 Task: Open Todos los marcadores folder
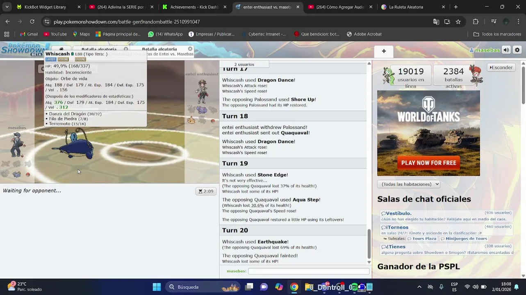[497, 34]
